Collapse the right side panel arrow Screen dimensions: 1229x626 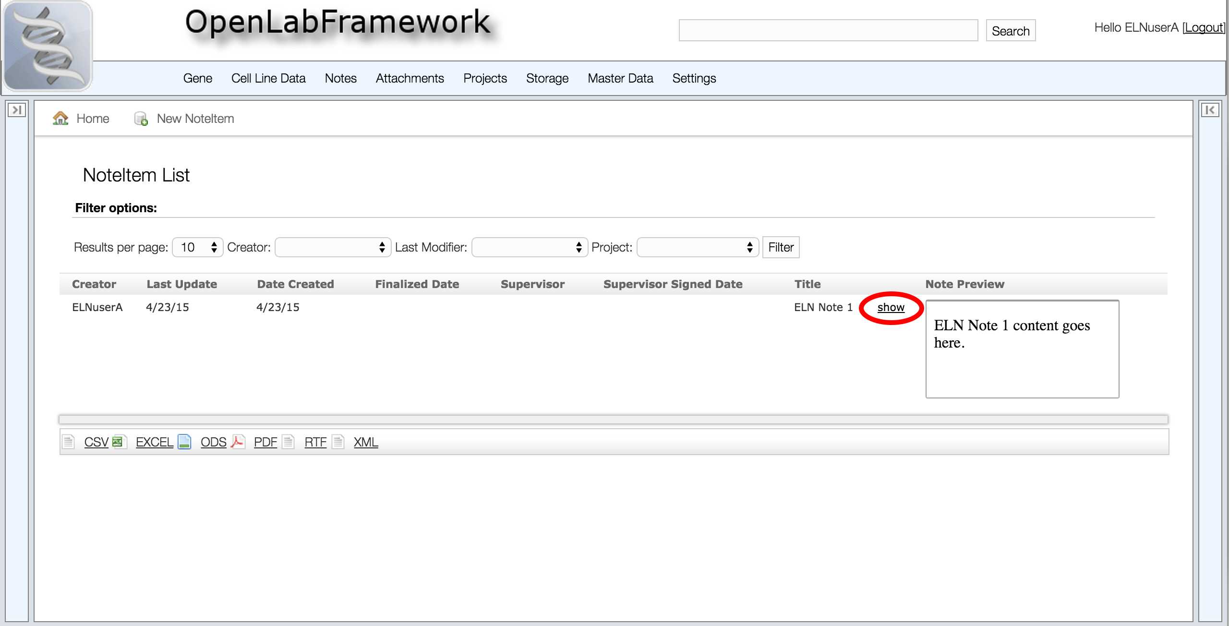pos(1210,110)
